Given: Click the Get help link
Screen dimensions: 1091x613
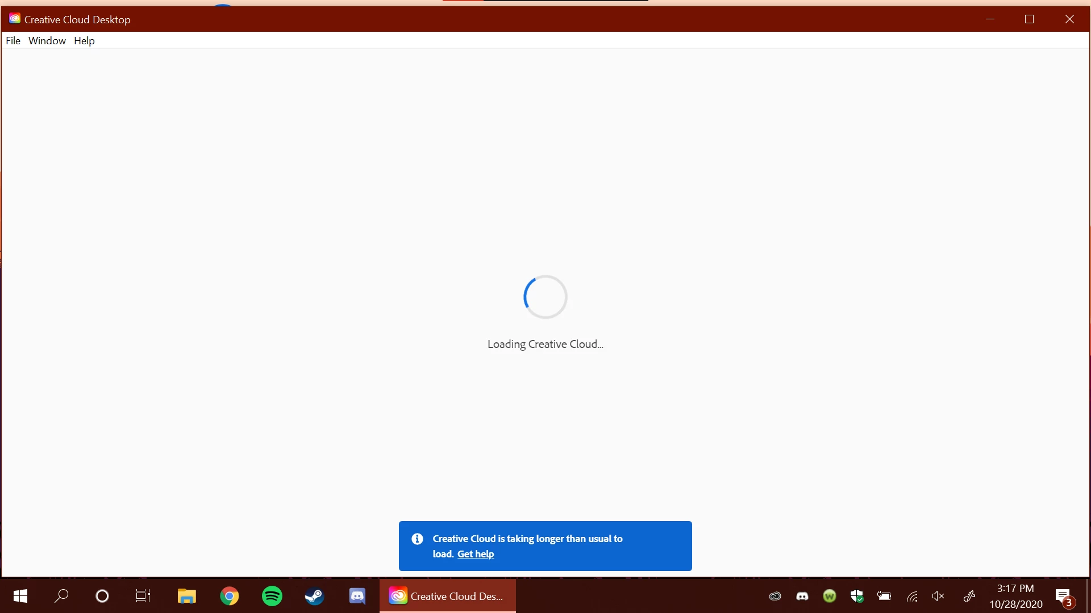Looking at the screenshot, I should coord(476,554).
